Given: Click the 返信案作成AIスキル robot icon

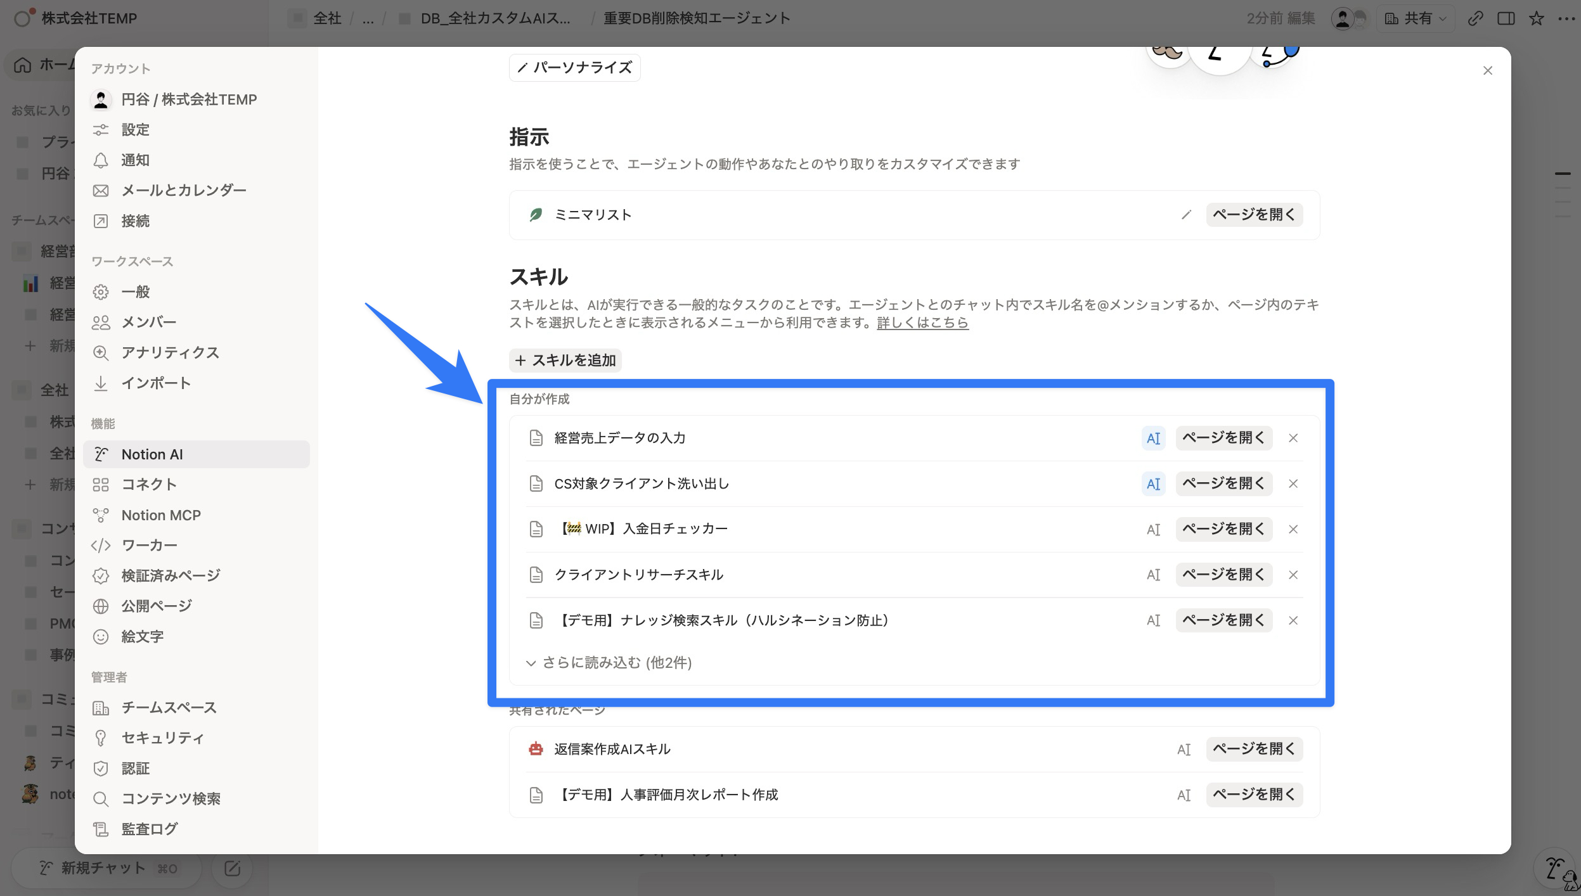Looking at the screenshot, I should click(536, 749).
